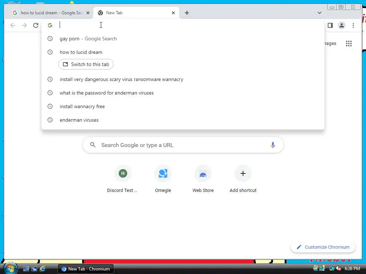Click Switch between windows taskbar icon
This screenshot has height=274, width=366.
pos(34,269)
